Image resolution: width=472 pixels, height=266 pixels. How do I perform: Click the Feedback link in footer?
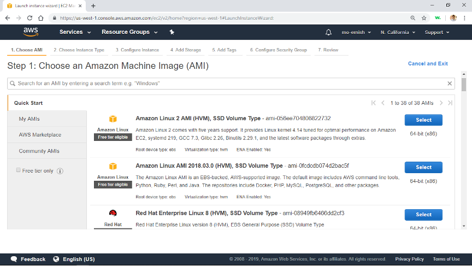(33, 259)
